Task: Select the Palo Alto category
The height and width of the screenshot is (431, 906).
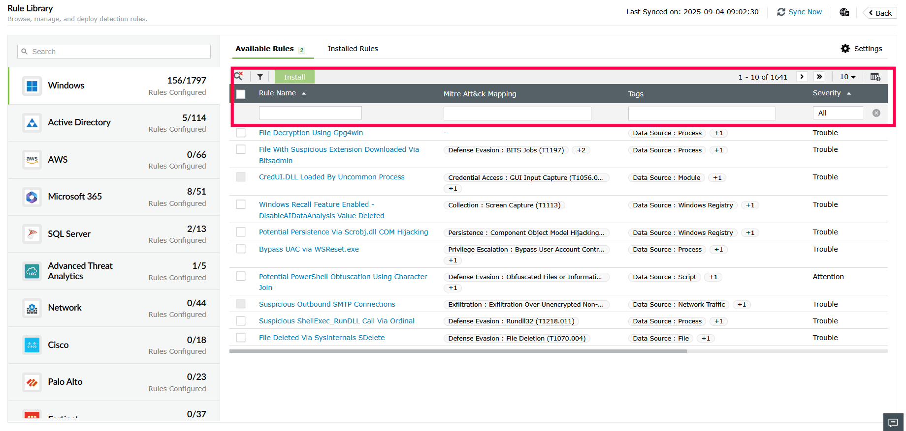Action: tap(114, 382)
